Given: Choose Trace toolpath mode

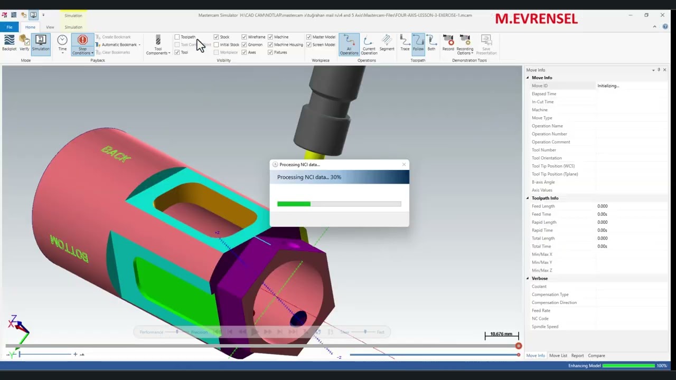Looking at the screenshot, I should click(x=405, y=43).
